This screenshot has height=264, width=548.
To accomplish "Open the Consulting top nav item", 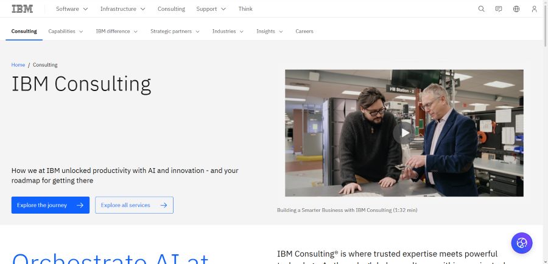I will pyautogui.click(x=171, y=8).
